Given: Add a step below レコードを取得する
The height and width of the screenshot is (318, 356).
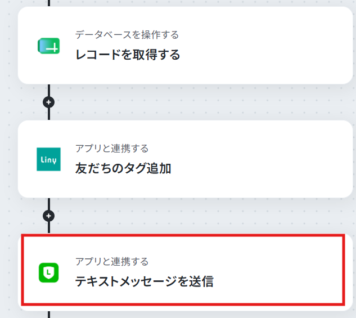Looking at the screenshot, I should (48, 102).
